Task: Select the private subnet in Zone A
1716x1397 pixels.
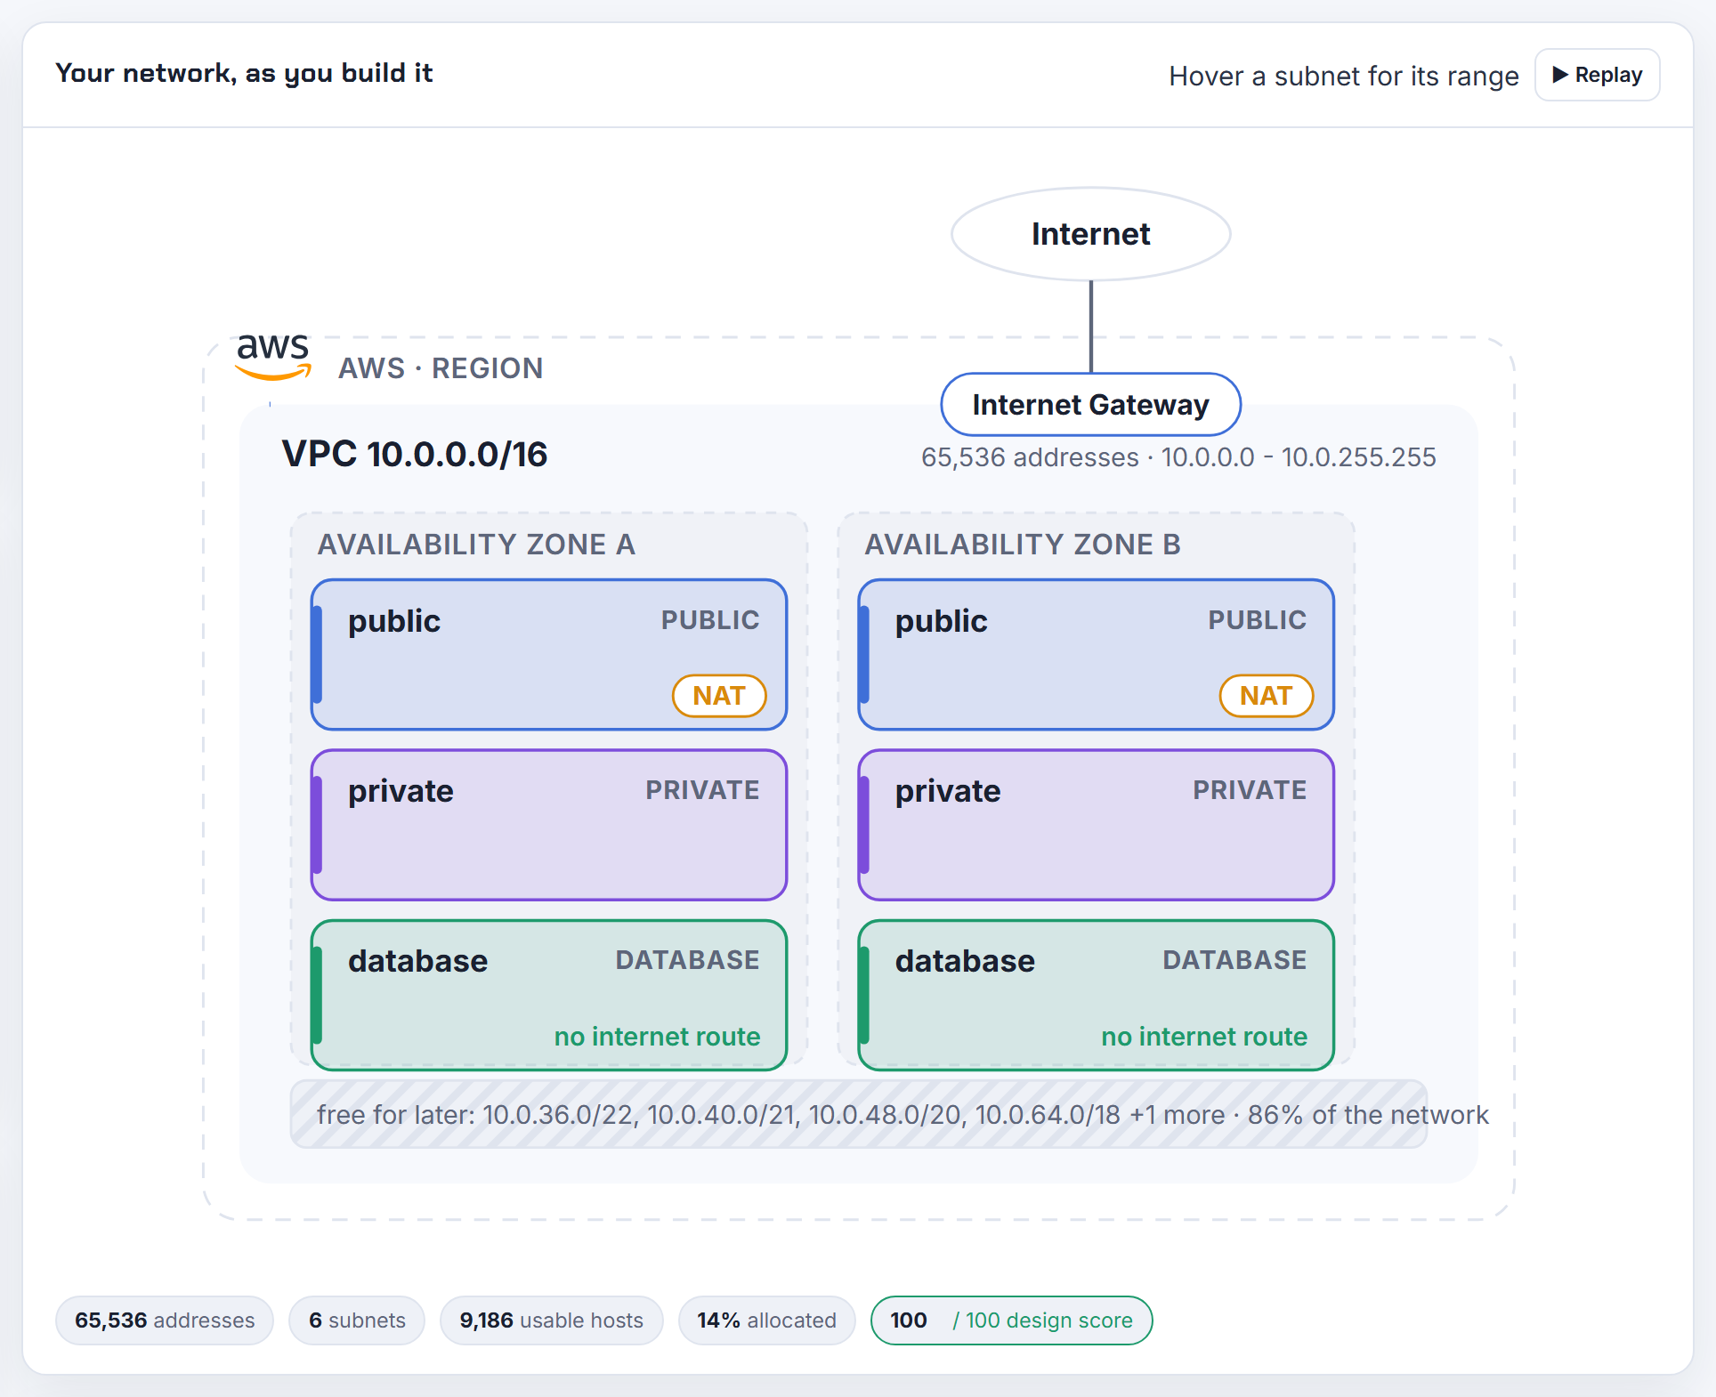Action: point(549,825)
